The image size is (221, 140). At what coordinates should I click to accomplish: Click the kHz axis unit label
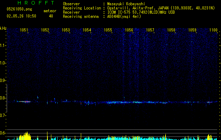click(x=3, y=28)
